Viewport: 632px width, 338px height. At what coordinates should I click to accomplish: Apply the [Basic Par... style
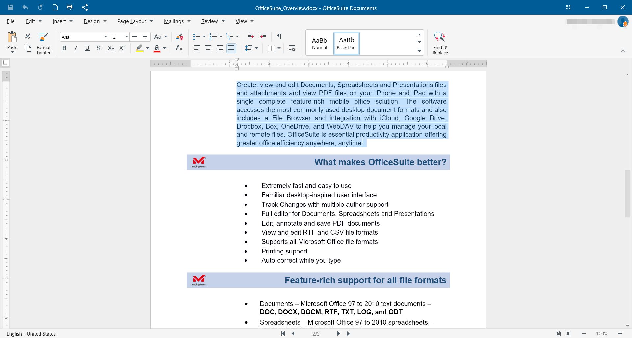[347, 43]
